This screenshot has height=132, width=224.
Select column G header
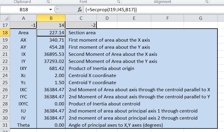[x=200, y=18]
